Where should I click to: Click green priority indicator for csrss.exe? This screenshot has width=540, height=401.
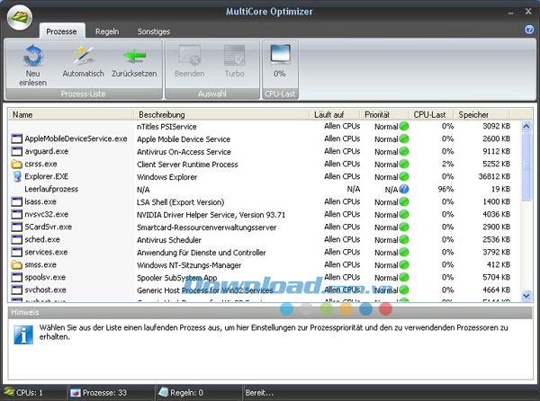pos(404,165)
